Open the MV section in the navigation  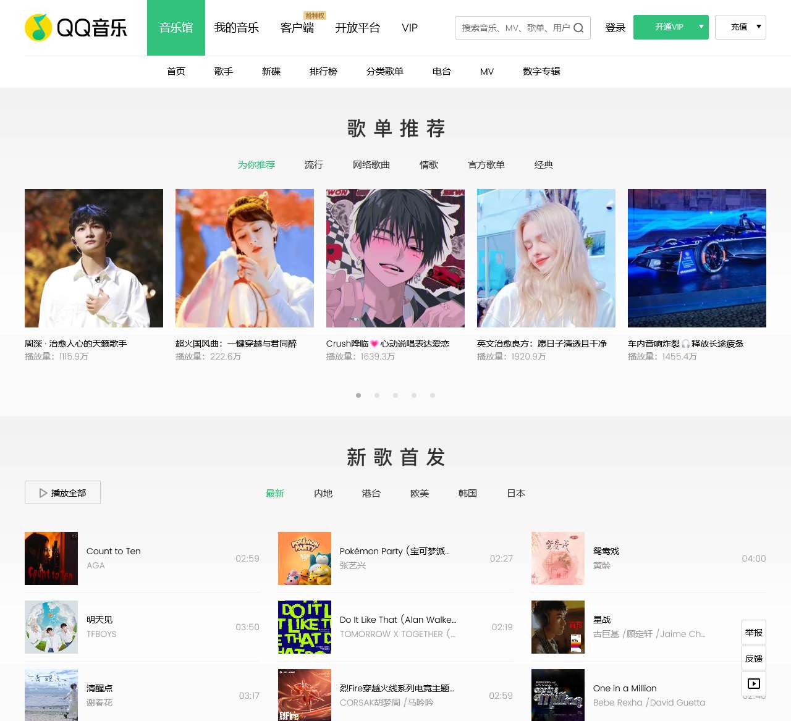(x=487, y=72)
